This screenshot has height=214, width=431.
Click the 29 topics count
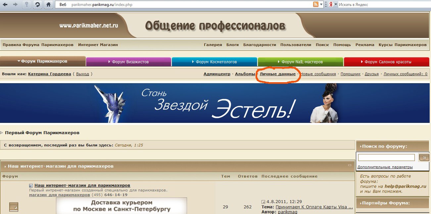point(225,207)
